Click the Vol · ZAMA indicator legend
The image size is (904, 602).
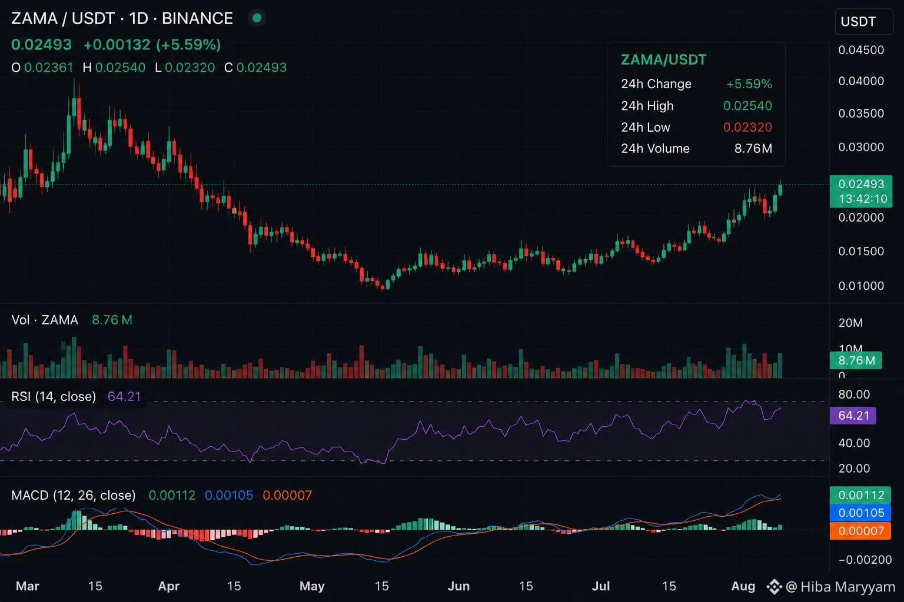(x=45, y=320)
